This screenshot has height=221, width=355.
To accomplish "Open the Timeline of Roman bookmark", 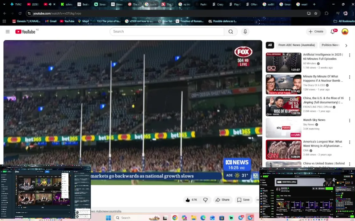I will click(x=190, y=21).
